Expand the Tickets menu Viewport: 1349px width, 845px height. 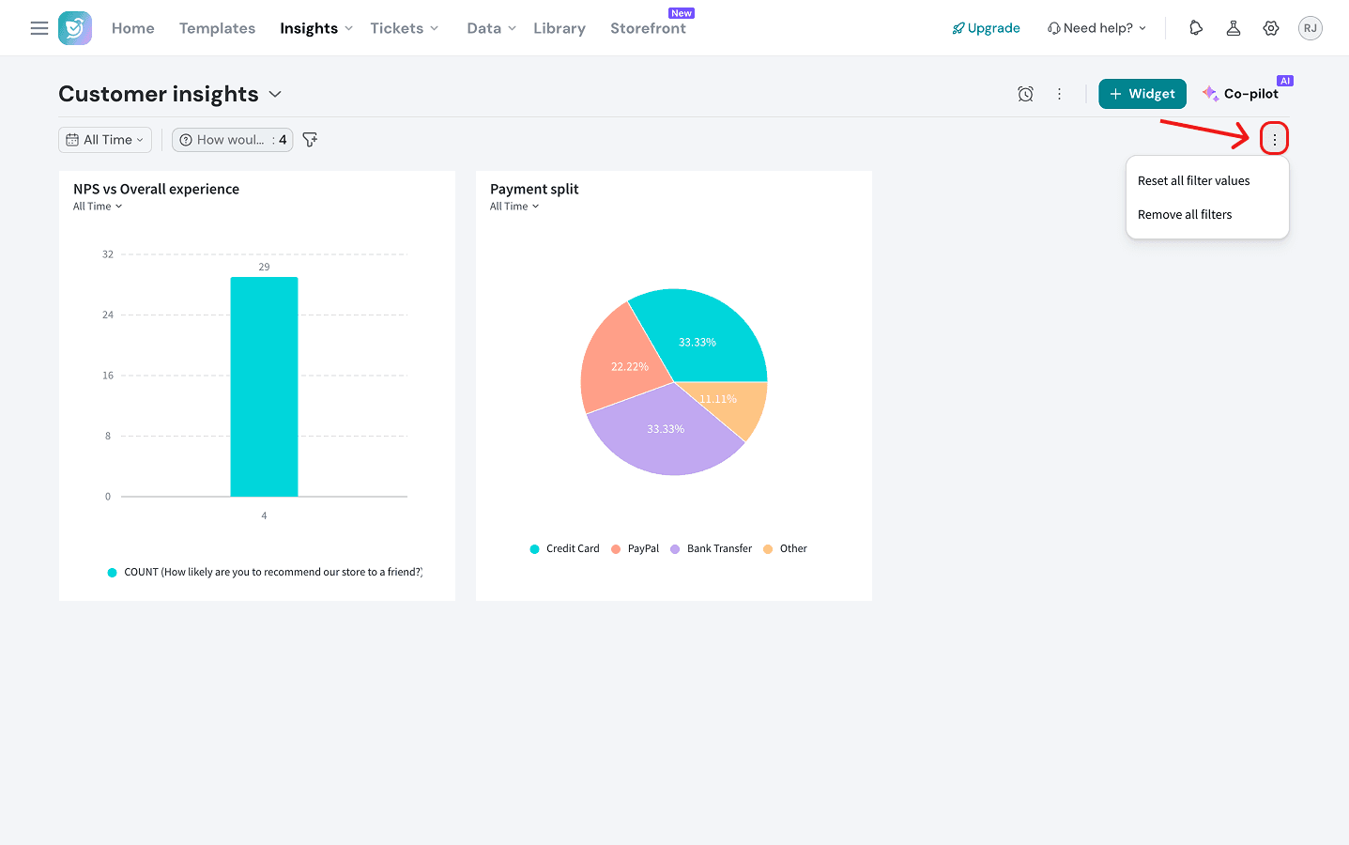click(x=405, y=28)
